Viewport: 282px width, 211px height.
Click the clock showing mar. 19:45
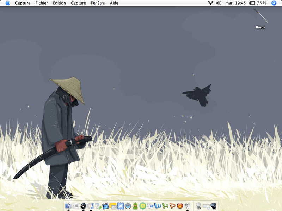[x=235, y=3]
